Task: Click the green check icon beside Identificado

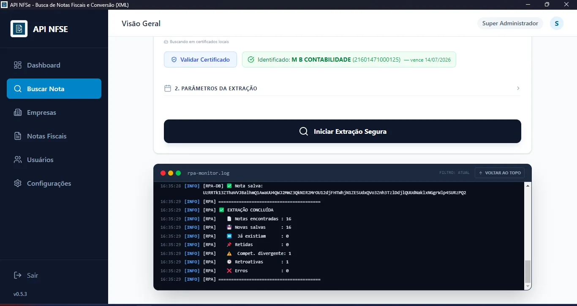Action: (251, 60)
